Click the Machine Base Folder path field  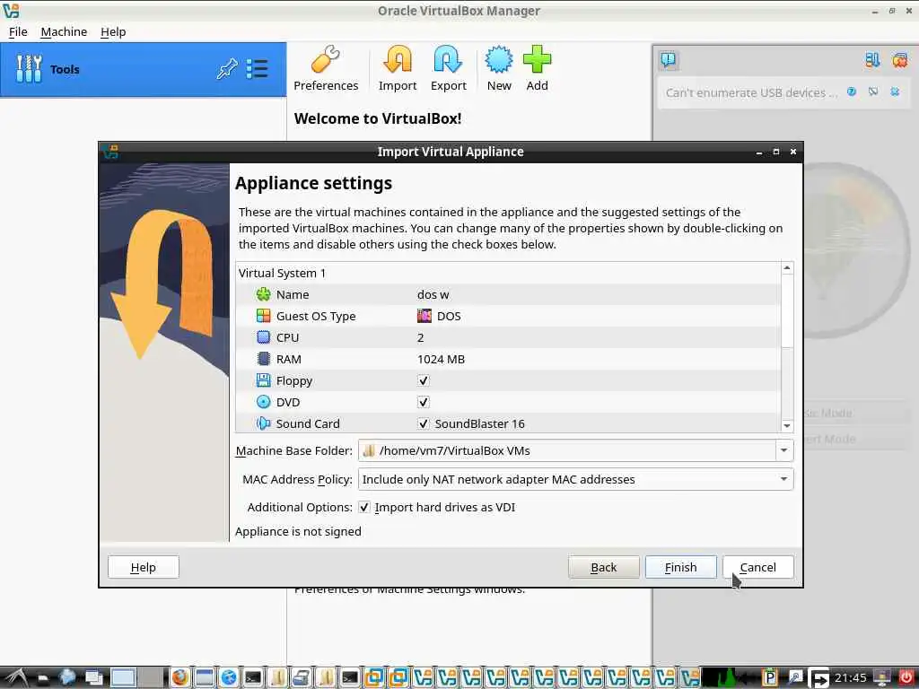tap(567, 450)
